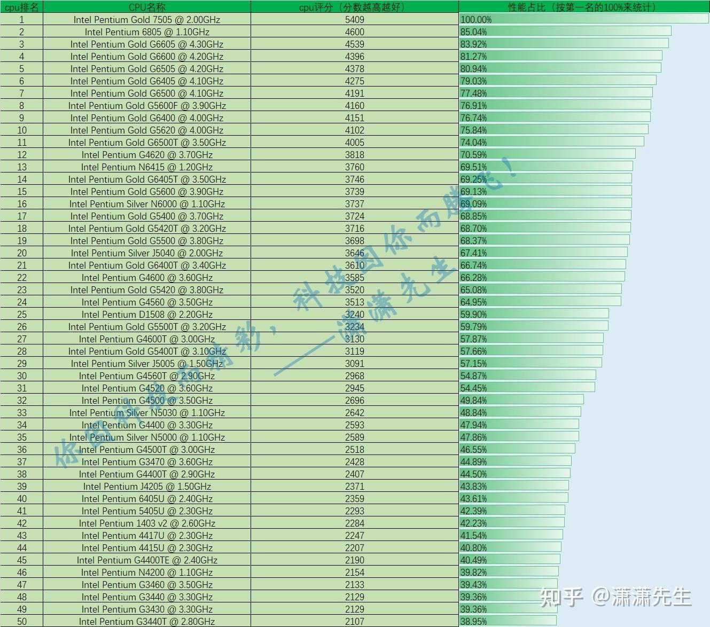Click the "44.50%" percentage cell
Image resolution: width=710 pixels, height=627 pixels.
584,474
